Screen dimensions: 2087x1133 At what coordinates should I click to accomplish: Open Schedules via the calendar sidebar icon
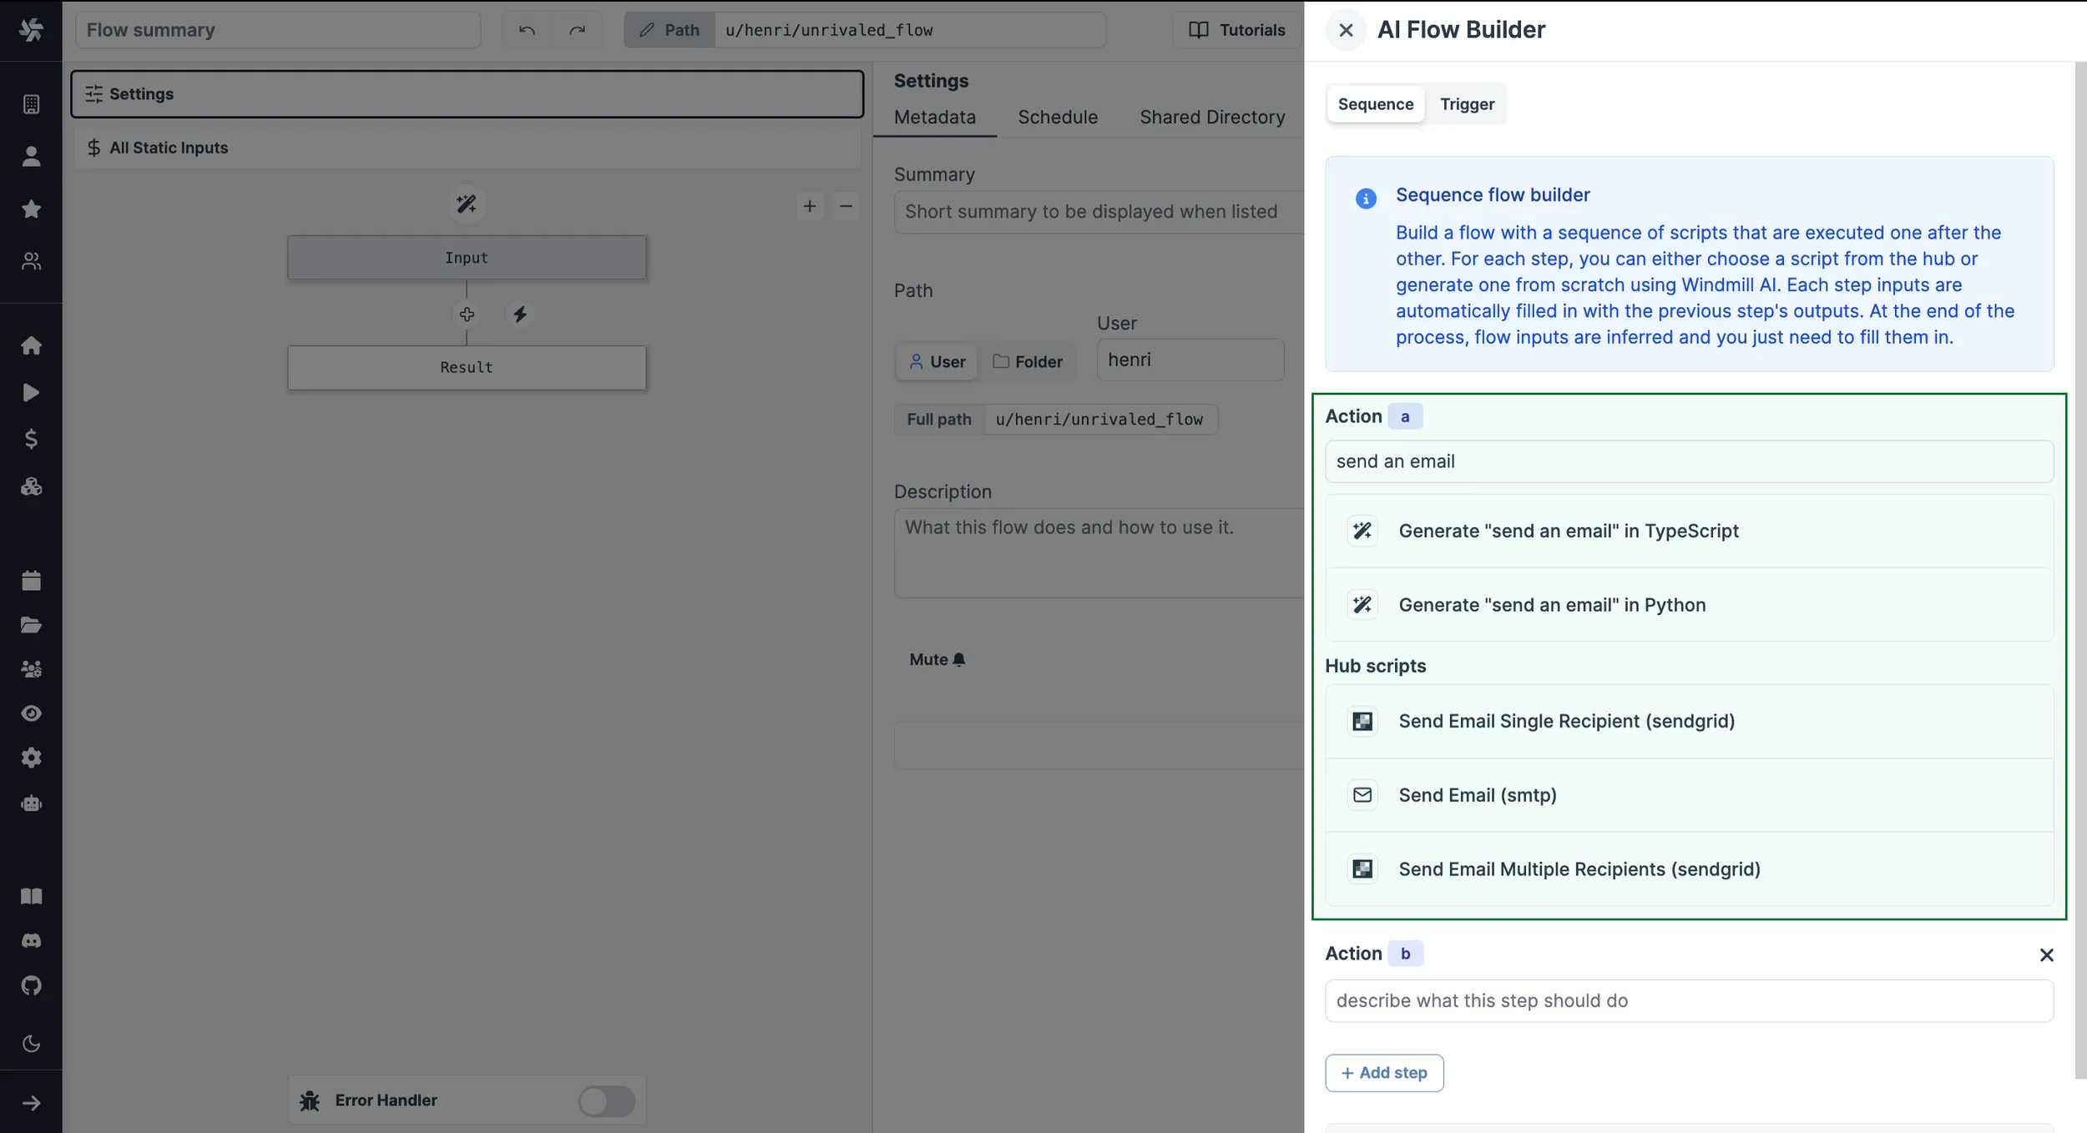(x=32, y=580)
